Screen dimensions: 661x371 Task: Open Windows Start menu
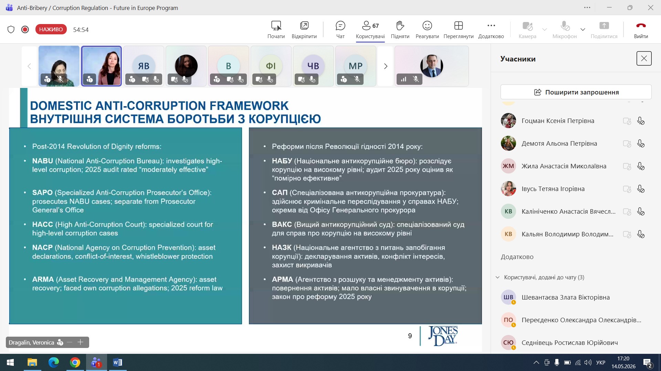pyautogui.click(x=10, y=362)
